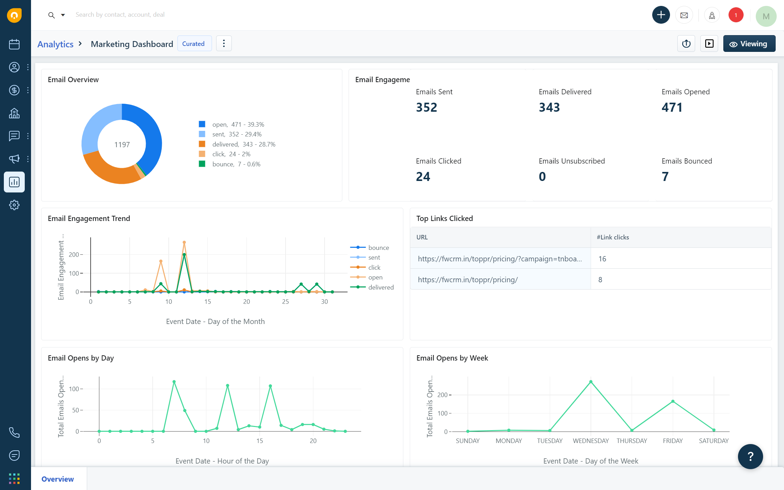The image size is (784, 490).
Task: Open the Calendar from the sidebar
Action: point(14,45)
